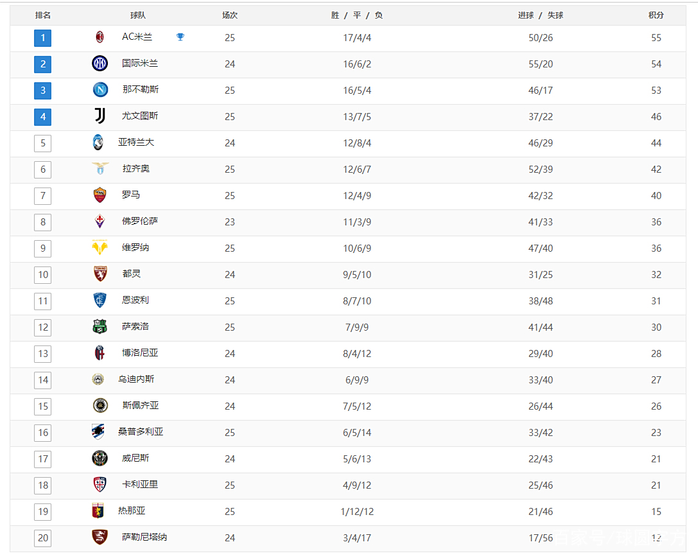Click the Juventus club logo
The height and width of the screenshot is (558, 698).
coord(100,116)
